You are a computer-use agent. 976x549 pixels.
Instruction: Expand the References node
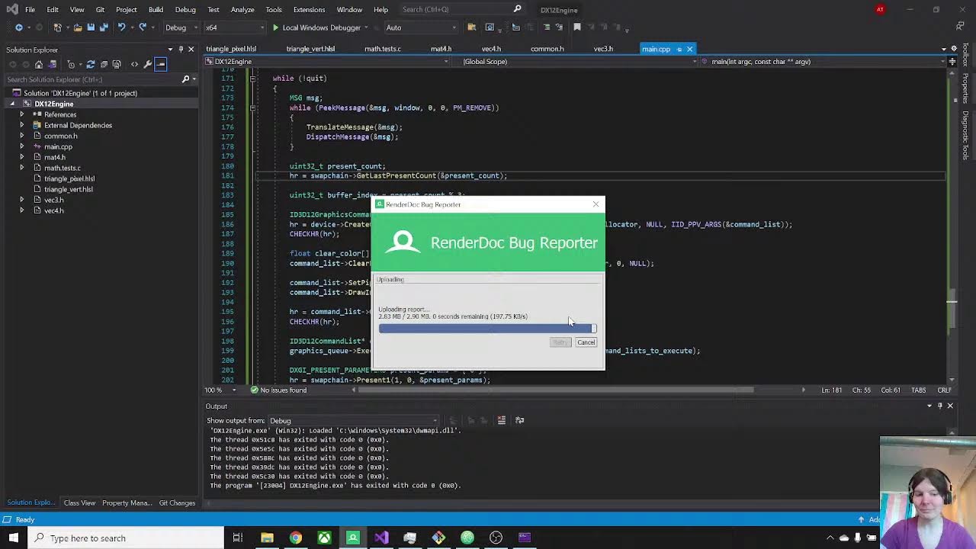pos(21,114)
